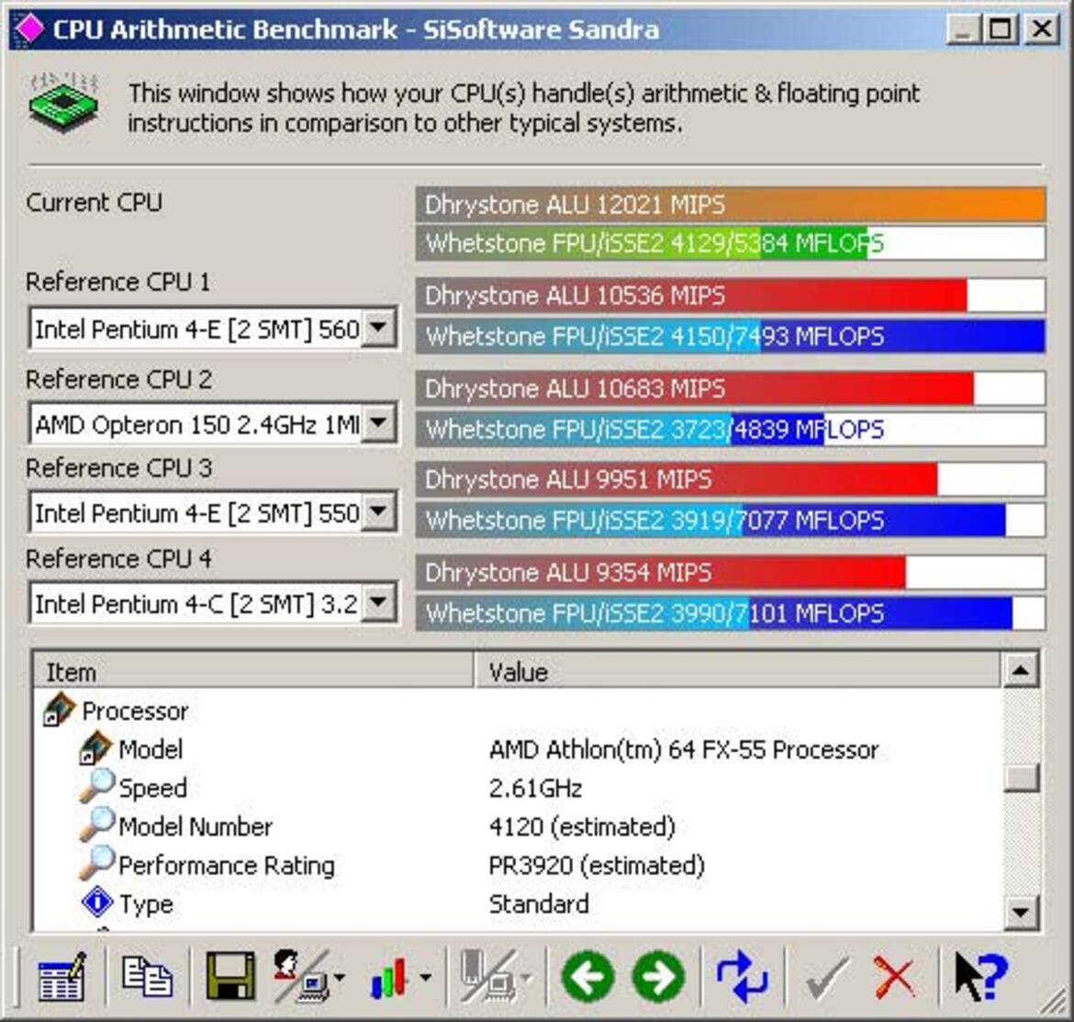Click the Standard type value
Screen dimensions: 1074x1022
pyautogui.click(x=539, y=904)
